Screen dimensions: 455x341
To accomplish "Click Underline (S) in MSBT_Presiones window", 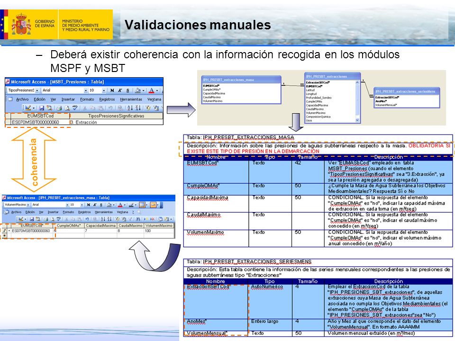I will pos(127,90).
